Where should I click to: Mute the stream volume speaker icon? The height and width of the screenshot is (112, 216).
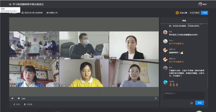tap(18, 98)
